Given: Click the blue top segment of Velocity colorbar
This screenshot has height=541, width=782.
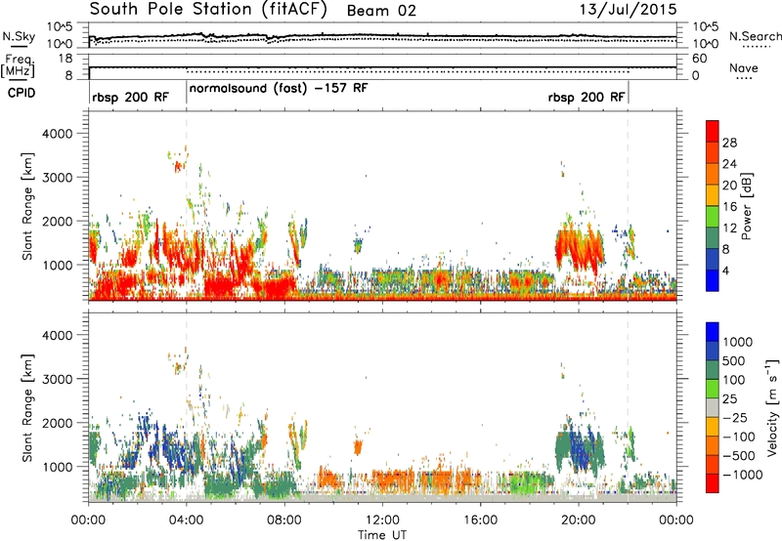Looking at the screenshot, I should click(x=713, y=332).
